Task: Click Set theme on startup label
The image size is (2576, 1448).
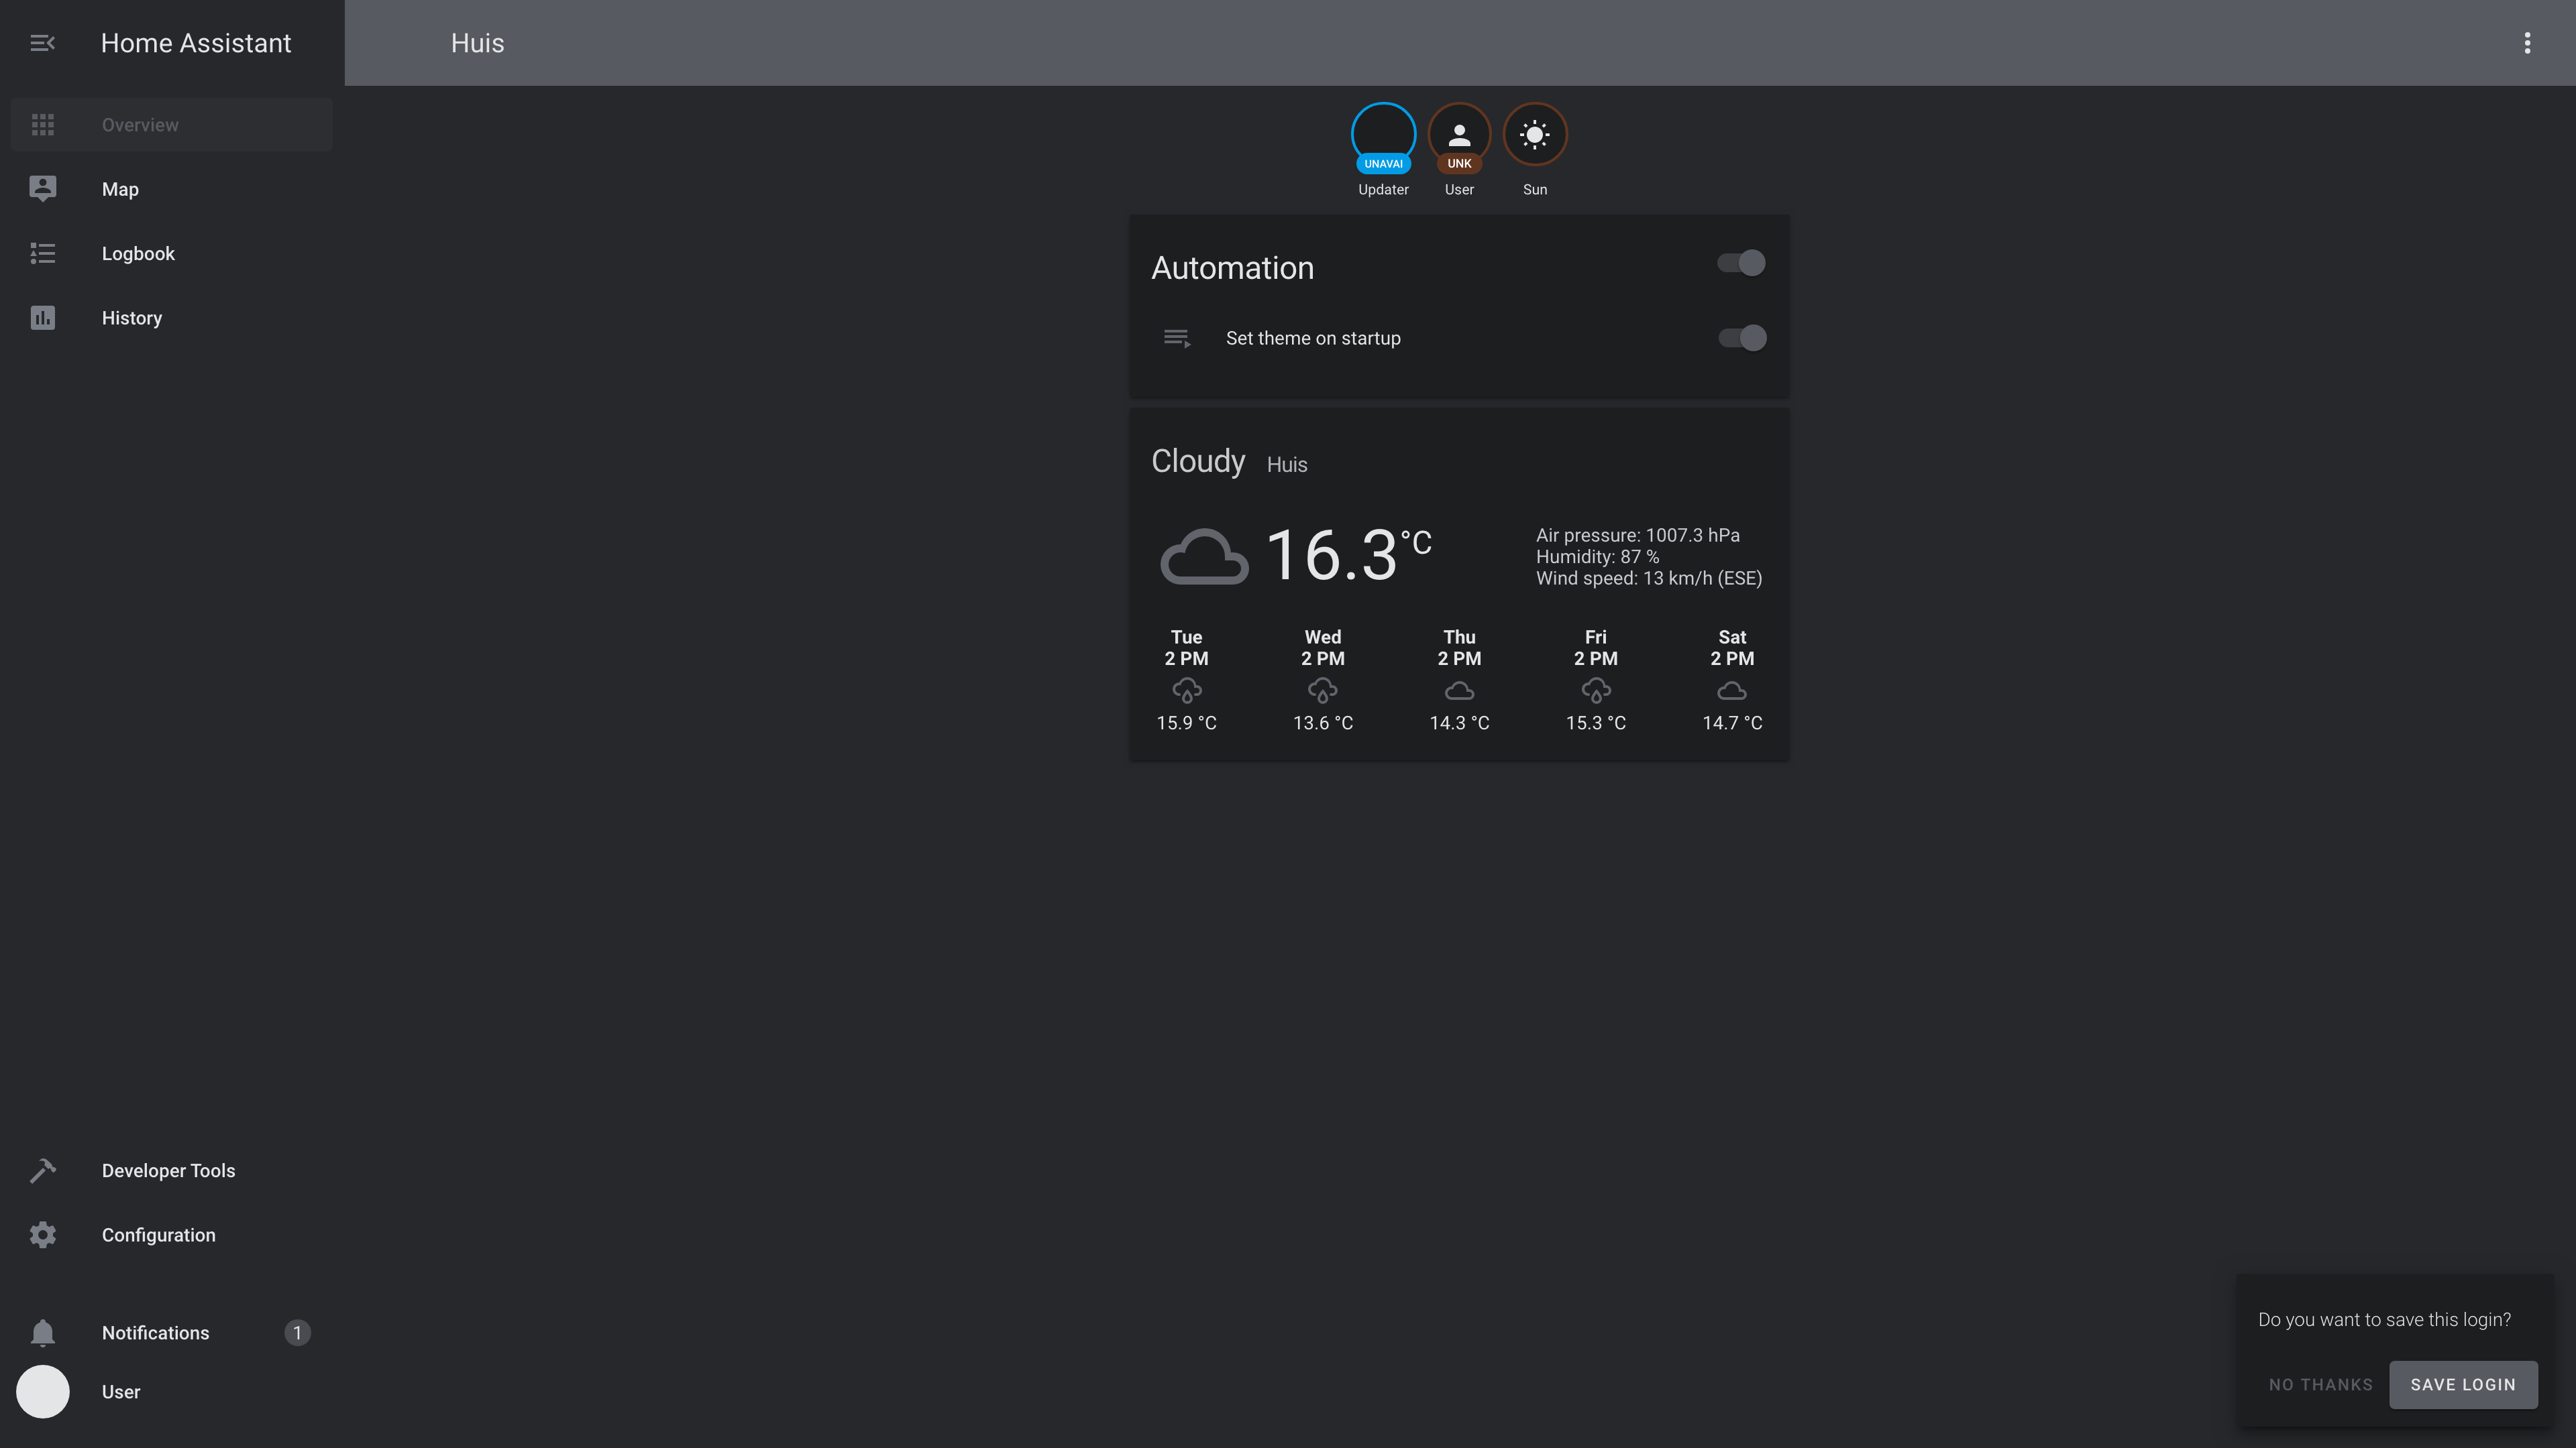Action: click(x=1313, y=338)
